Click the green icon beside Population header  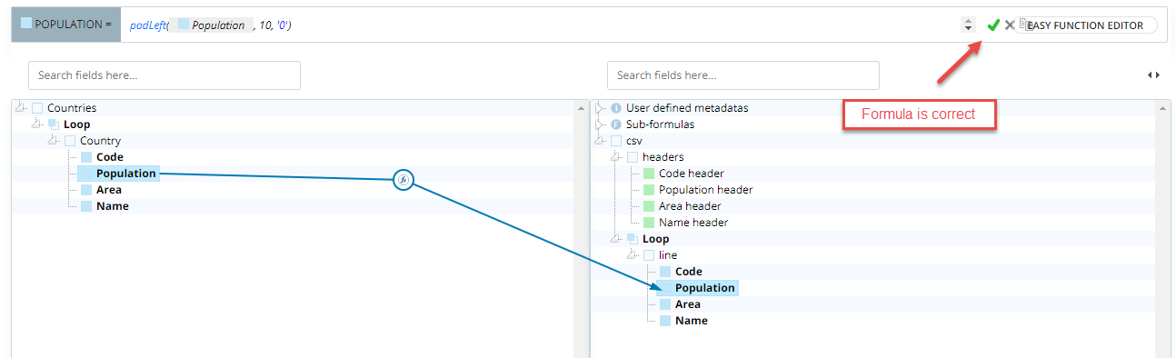click(x=649, y=190)
